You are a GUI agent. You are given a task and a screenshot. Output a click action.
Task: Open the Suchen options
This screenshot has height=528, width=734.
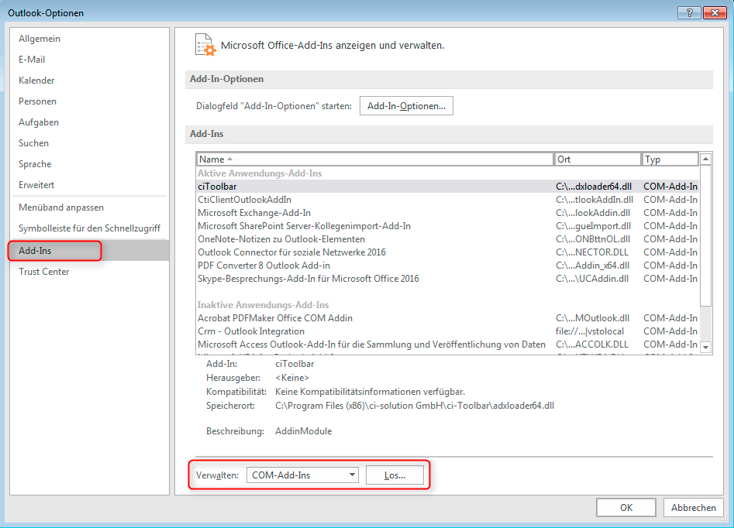click(x=89, y=143)
